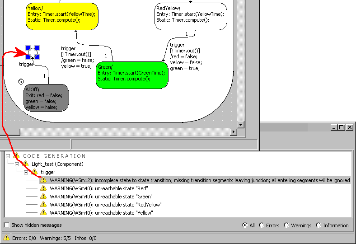Viewport: 356px width, 244px height.
Task: Select the RedYellow state box
Action: tap(191, 16)
